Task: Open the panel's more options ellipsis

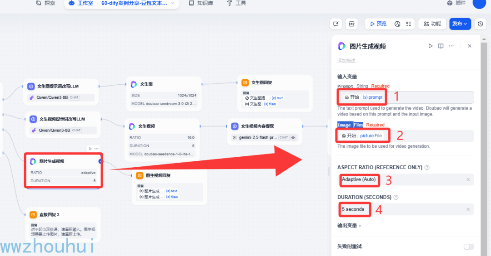Action: (451, 46)
